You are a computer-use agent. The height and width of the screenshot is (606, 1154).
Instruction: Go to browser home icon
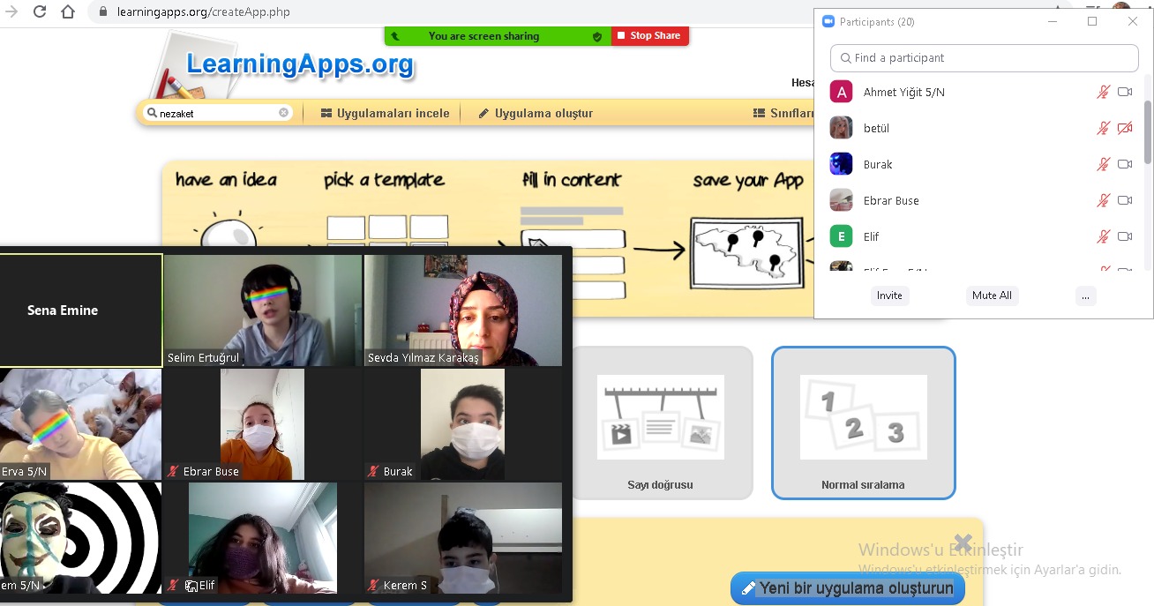point(68,12)
